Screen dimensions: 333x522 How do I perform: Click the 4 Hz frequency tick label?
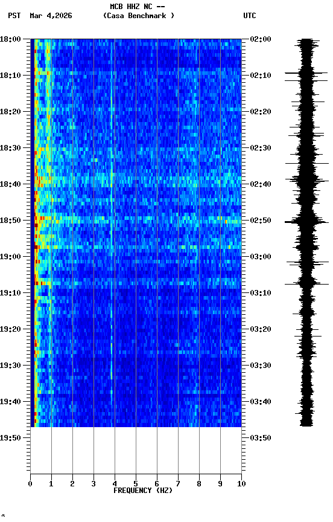point(115,485)
